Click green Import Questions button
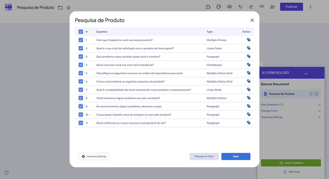This screenshot has height=179, width=329. coord(291,163)
